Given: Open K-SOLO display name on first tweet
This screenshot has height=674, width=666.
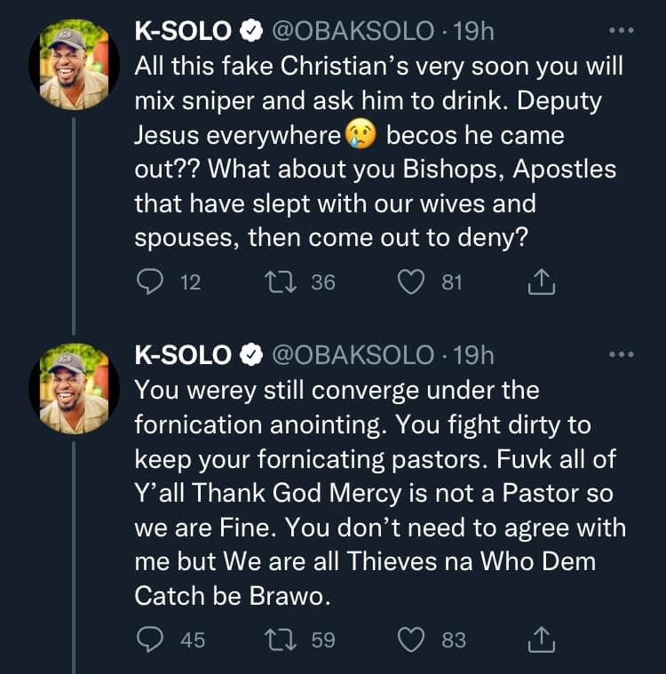Looking at the screenshot, I should click(x=182, y=32).
